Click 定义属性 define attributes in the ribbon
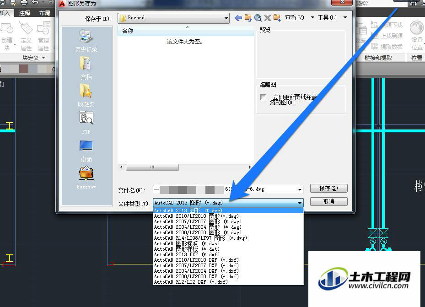 coord(26,37)
